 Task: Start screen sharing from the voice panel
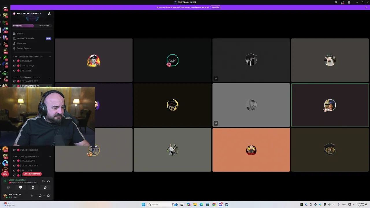pos(21,187)
